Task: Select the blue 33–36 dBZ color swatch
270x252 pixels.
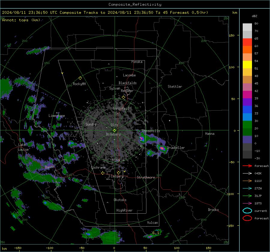Action: point(247,110)
